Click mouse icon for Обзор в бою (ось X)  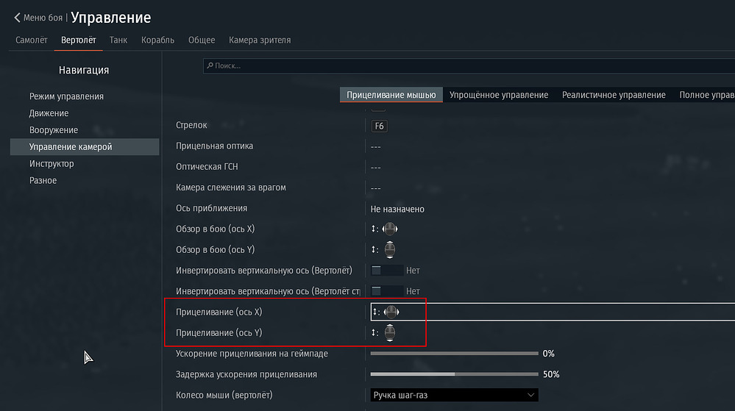point(390,229)
